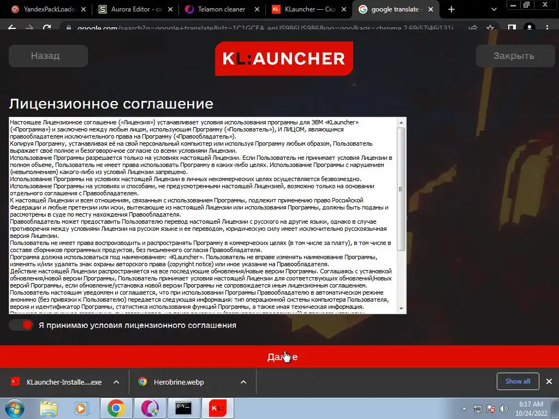The height and width of the screenshot is (419, 559).
Task: Reload the current page
Action: click(47, 27)
